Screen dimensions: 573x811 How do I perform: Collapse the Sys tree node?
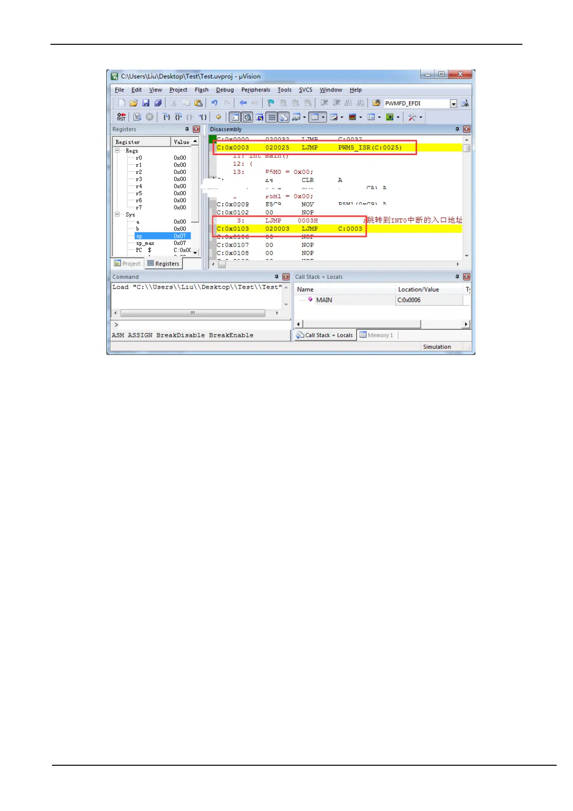pos(117,214)
